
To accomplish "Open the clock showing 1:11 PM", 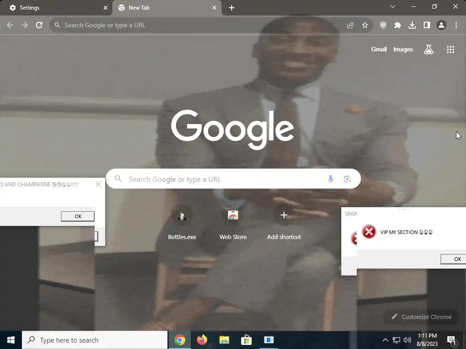I will coord(427,340).
